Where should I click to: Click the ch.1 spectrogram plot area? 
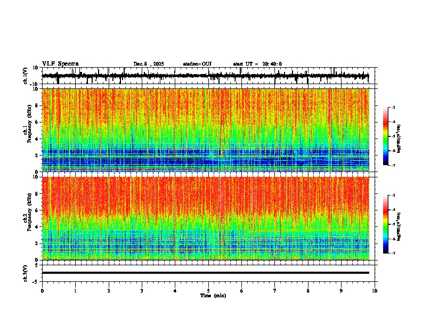point(206,130)
